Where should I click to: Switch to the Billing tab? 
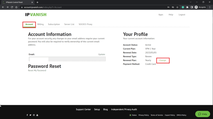40,24
